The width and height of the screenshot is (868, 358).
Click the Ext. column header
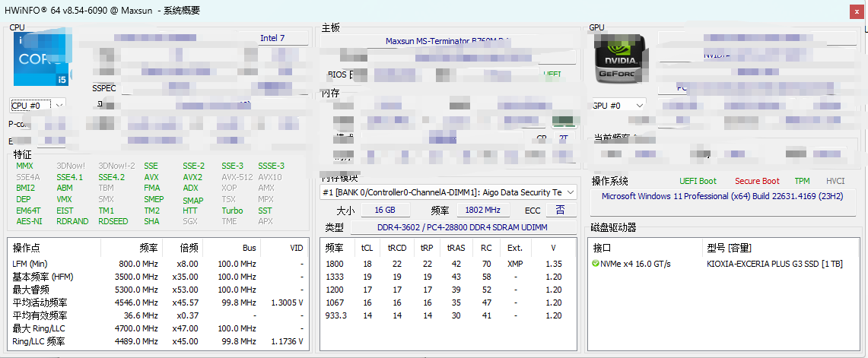(515, 248)
